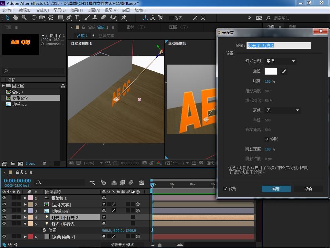Open the 合成(C) menu
The width and height of the screenshot is (330, 248).
click(42, 10)
